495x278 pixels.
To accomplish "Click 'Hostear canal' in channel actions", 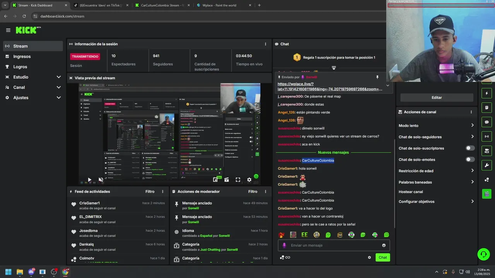I will 411,192.
